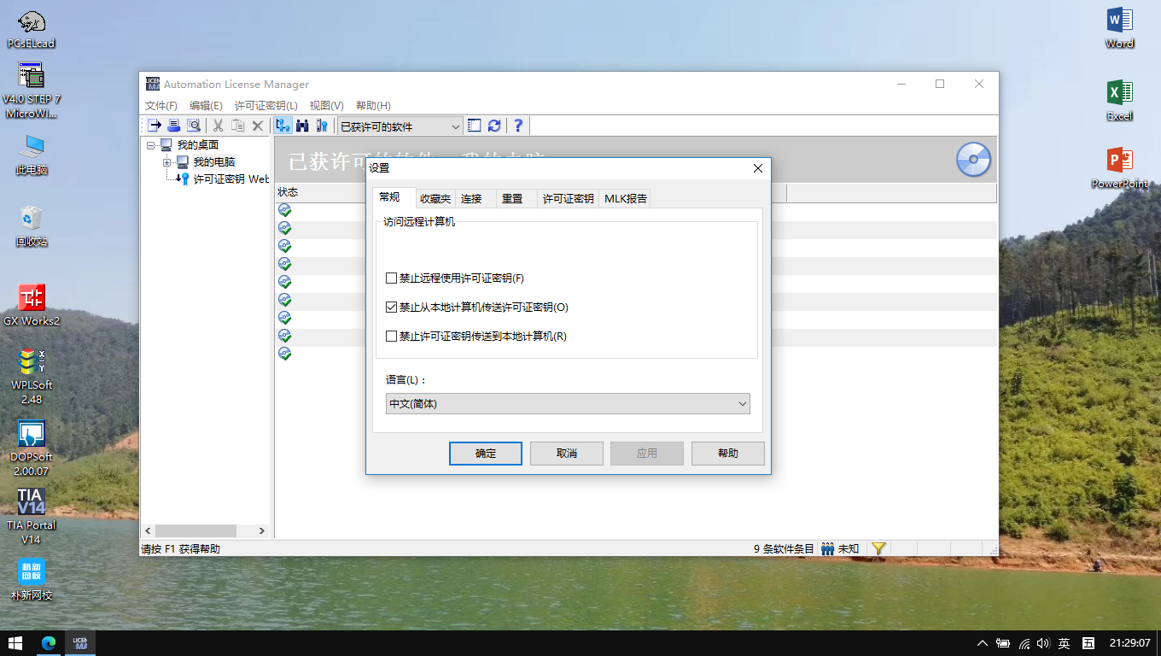This screenshot has width=1161, height=656.
Task: Open the 视图(V) menu
Action: [326, 106]
